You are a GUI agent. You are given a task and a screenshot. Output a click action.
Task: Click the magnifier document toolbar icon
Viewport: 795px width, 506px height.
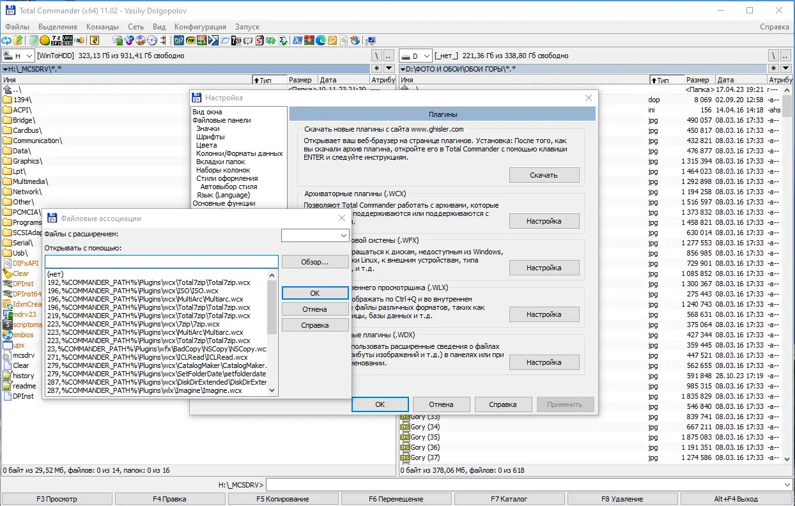[344, 40]
